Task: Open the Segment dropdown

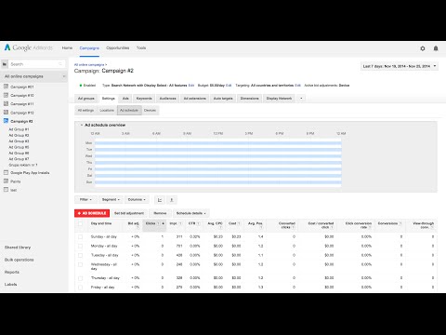Action: pyautogui.click(x=111, y=200)
